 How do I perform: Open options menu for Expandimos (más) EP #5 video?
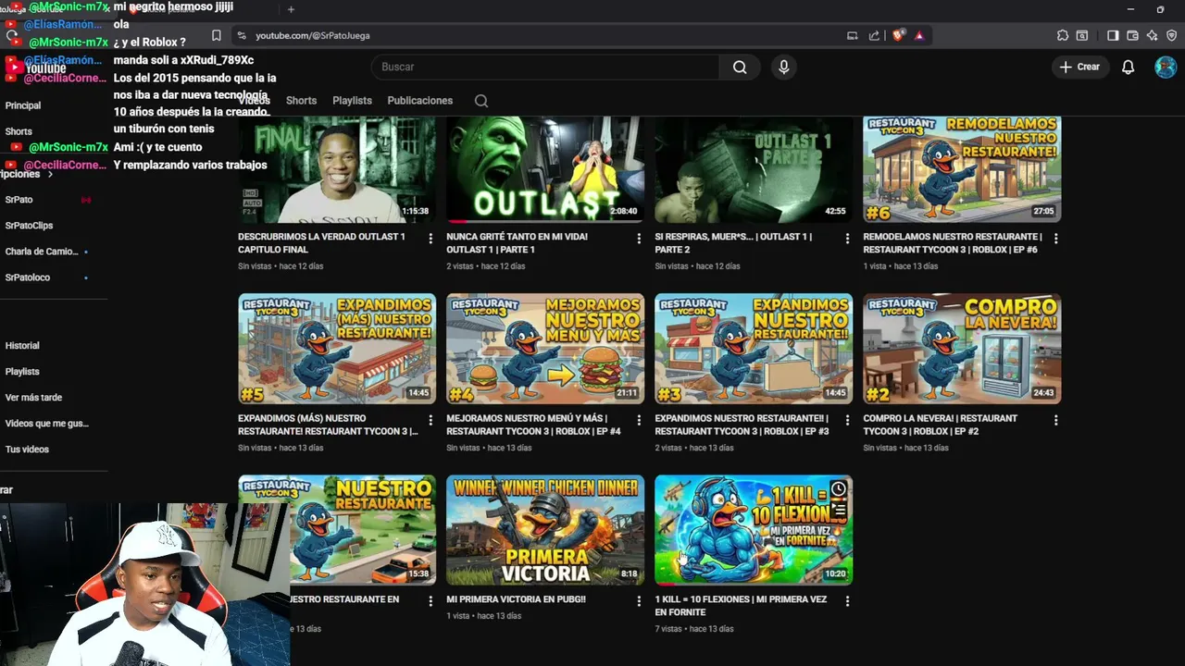coord(430,420)
